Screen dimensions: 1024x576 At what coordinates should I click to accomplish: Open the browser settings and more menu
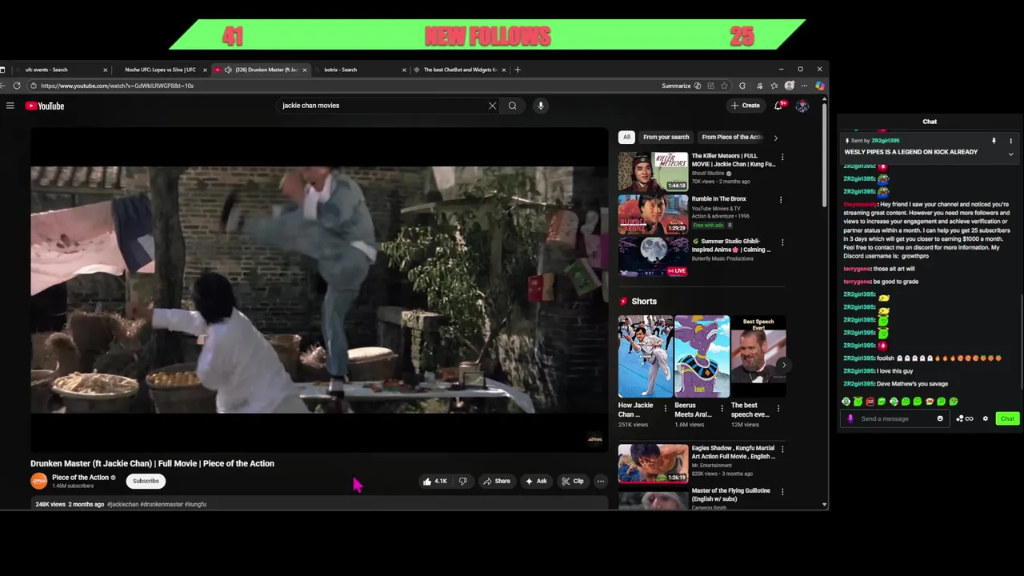coord(804,86)
